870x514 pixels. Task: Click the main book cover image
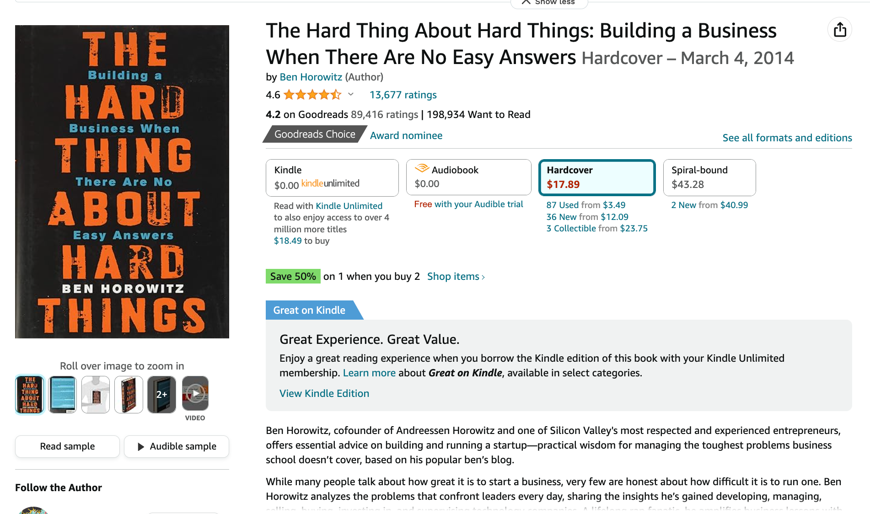(x=122, y=182)
